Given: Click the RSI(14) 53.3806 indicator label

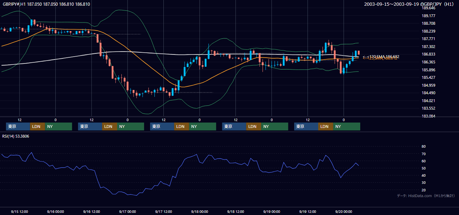Looking at the screenshot, I should click(16, 136).
